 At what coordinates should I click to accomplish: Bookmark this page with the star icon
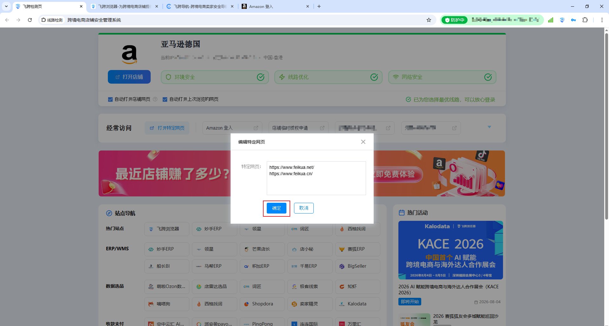(429, 20)
